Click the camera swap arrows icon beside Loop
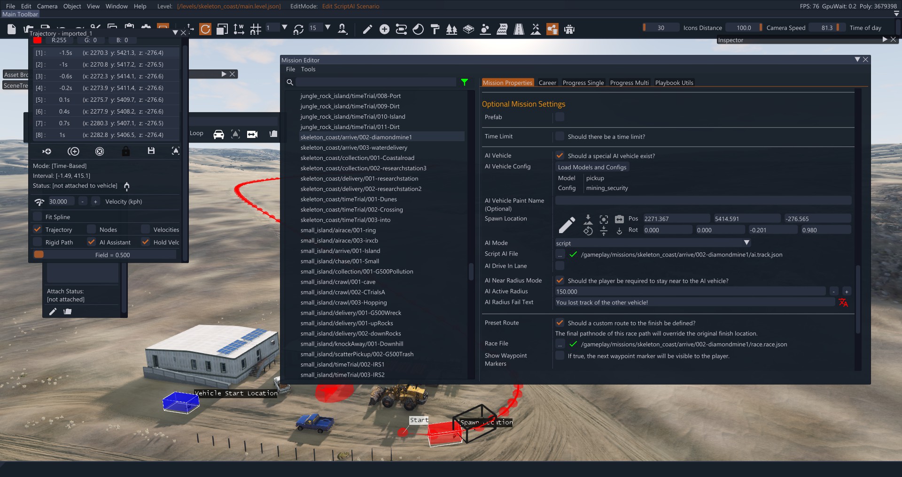This screenshot has width=902, height=477. tap(252, 135)
